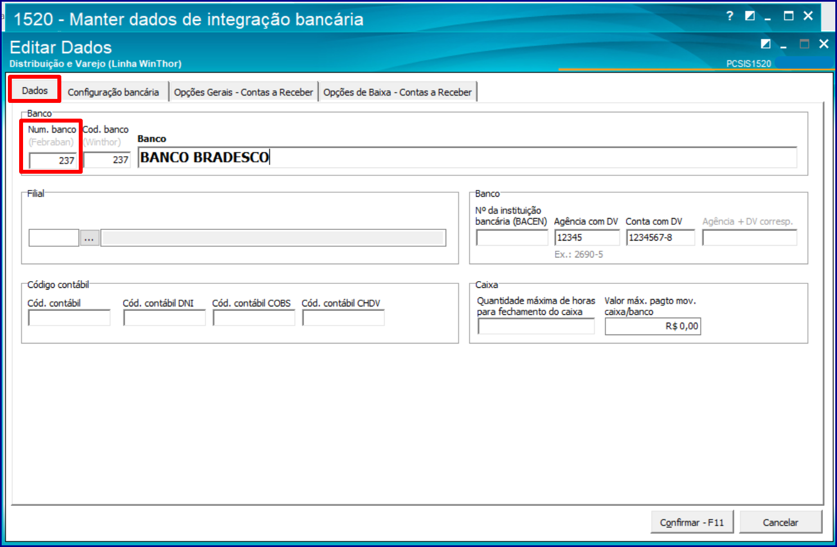
Task: Click the Filial group label
Action: [35, 193]
